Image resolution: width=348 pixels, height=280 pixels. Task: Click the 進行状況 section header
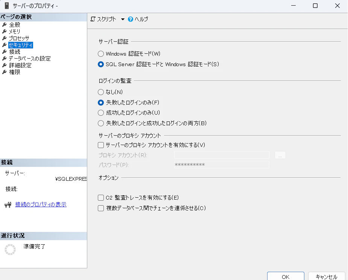coord(44,236)
